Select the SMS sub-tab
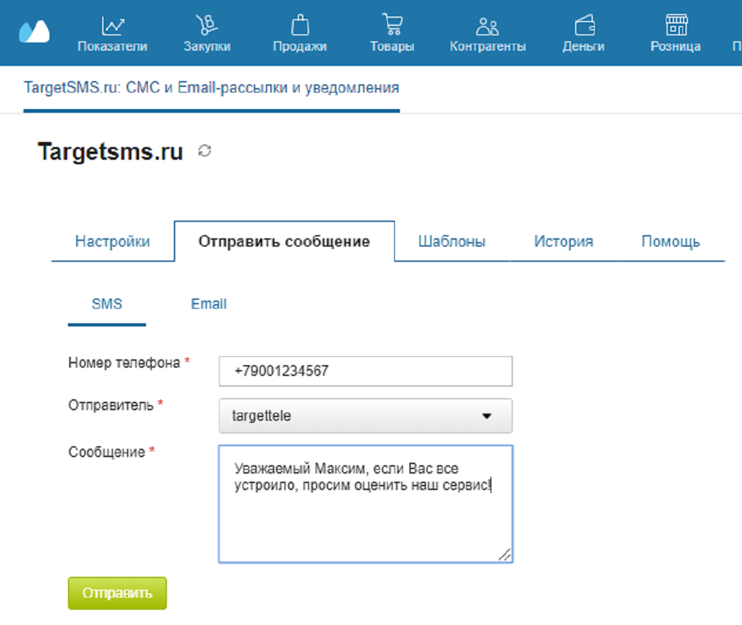 tap(107, 304)
